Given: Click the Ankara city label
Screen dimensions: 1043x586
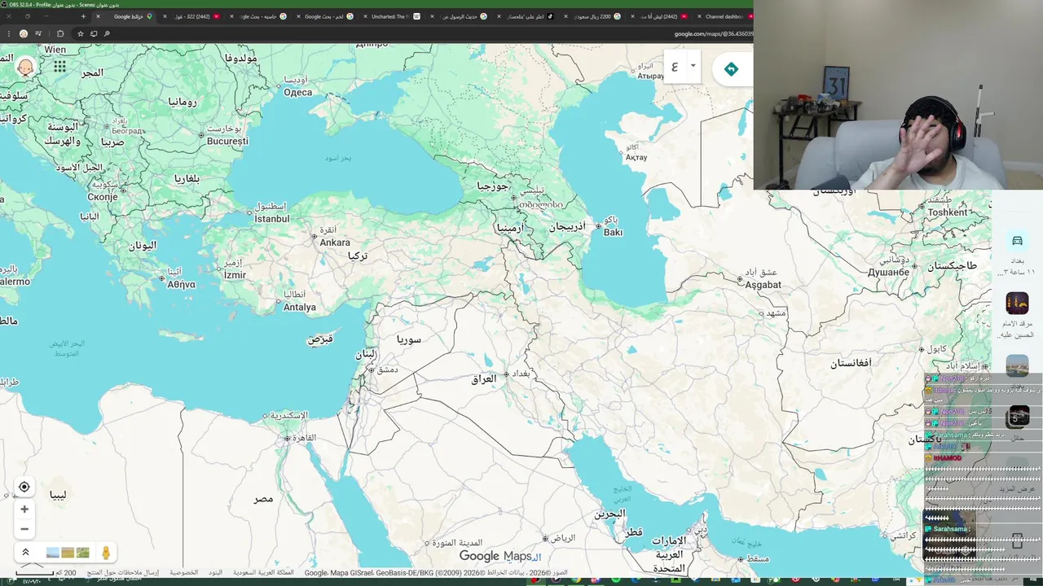Looking at the screenshot, I should click(x=335, y=243).
